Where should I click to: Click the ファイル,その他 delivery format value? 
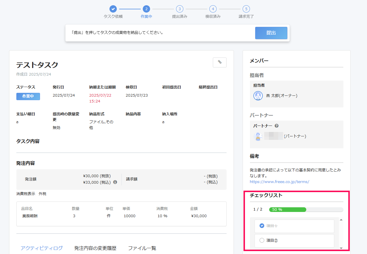pos(101,125)
